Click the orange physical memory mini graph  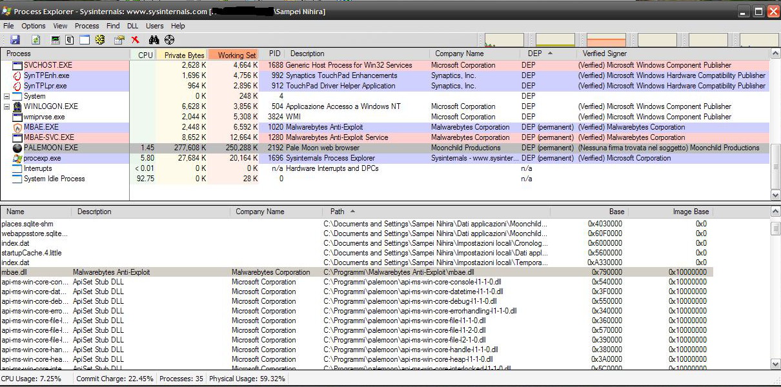pos(607,40)
